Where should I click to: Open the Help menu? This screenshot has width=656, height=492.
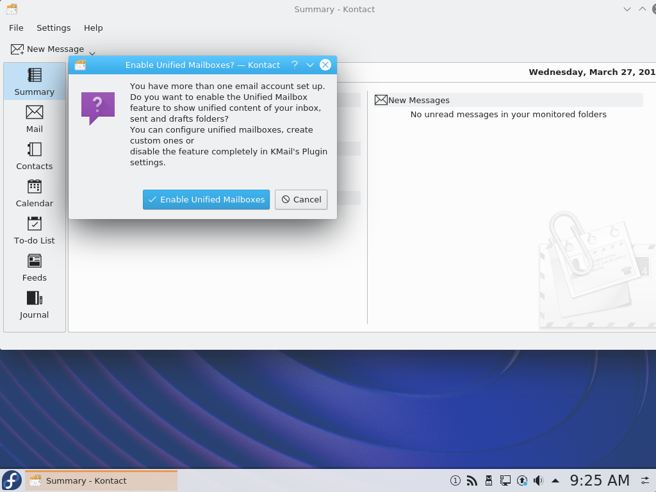click(94, 28)
